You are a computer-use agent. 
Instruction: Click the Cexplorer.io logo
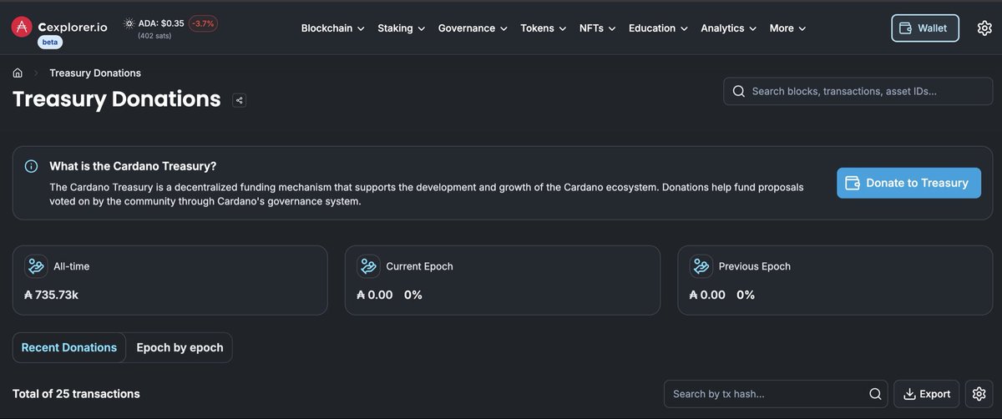(x=58, y=27)
